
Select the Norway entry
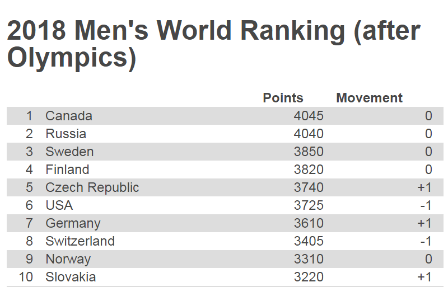[x=68, y=259]
